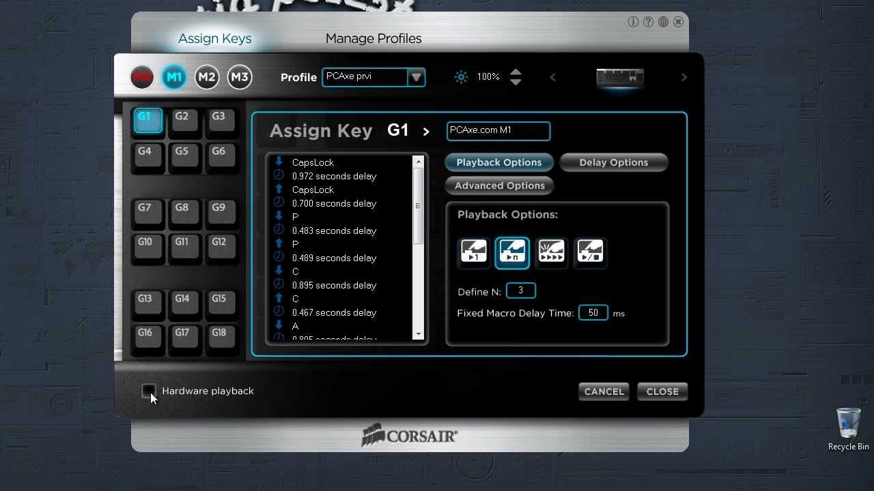The image size is (874, 491).
Task: Select the G6 macro key
Action: [222, 155]
